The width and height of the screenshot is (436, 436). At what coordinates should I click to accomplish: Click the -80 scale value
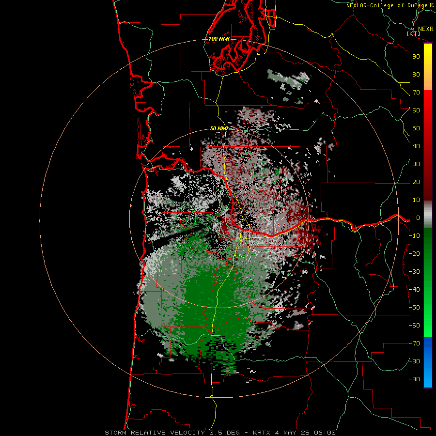click(x=414, y=361)
